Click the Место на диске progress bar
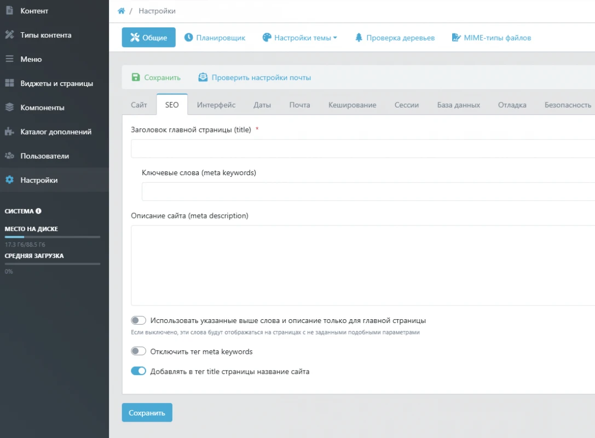This screenshot has height=438, width=595. 53,237
